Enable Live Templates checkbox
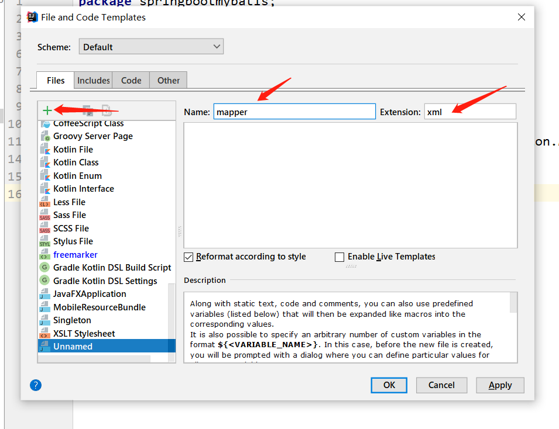559x429 pixels. (339, 257)
